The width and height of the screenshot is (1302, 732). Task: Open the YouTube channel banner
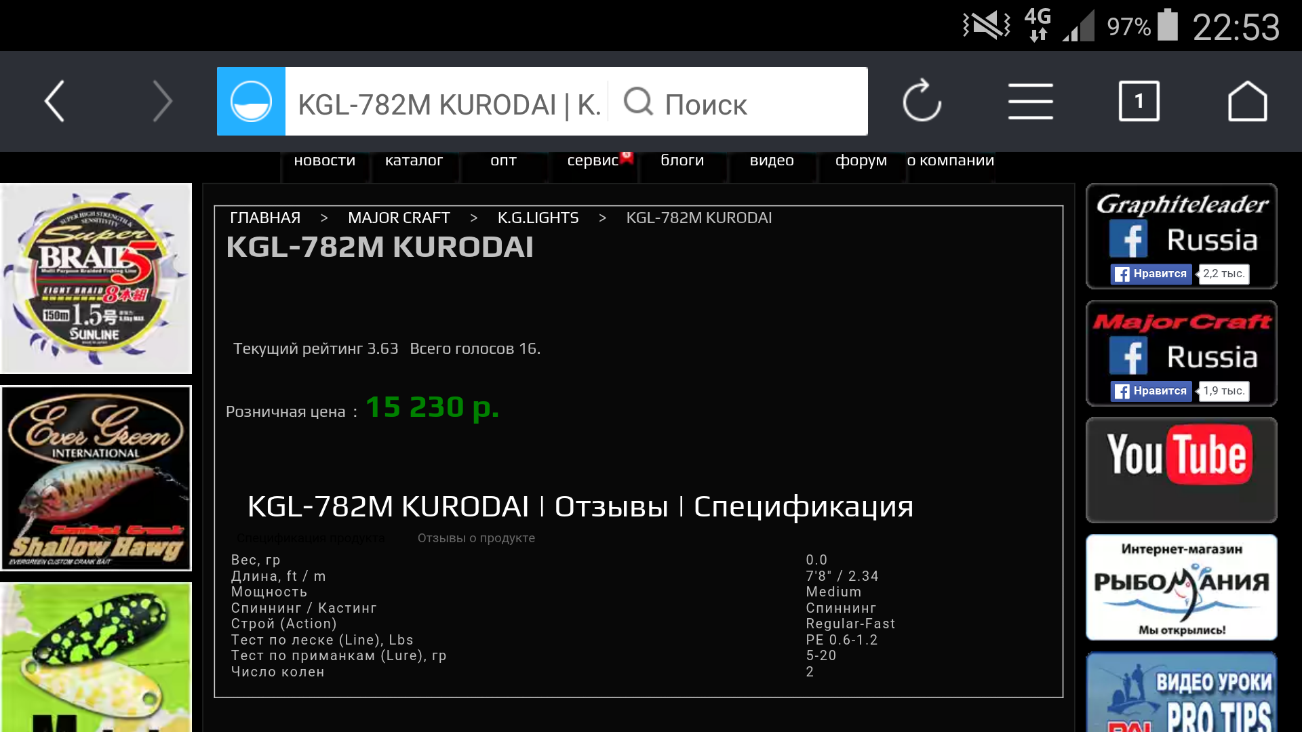[1181, 469]
